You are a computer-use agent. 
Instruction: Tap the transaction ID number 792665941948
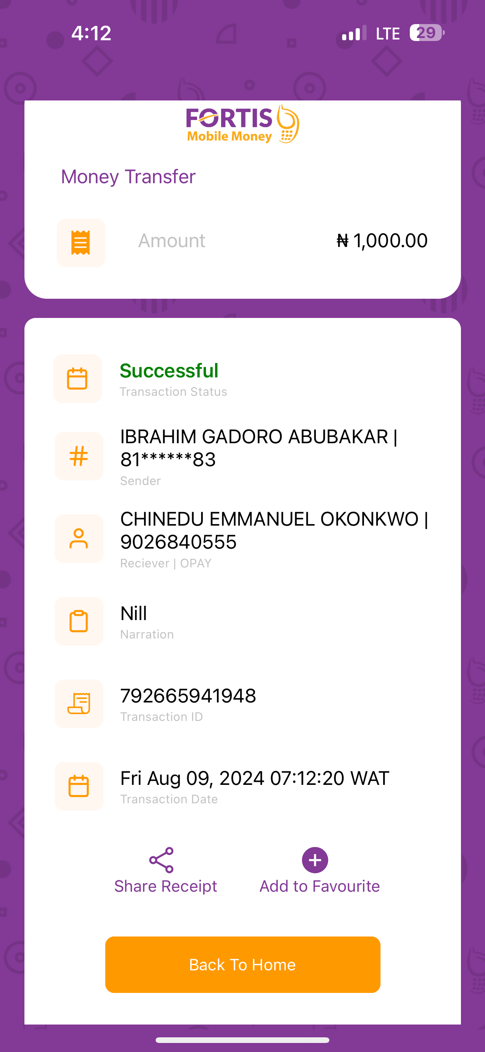pos(188,695)
